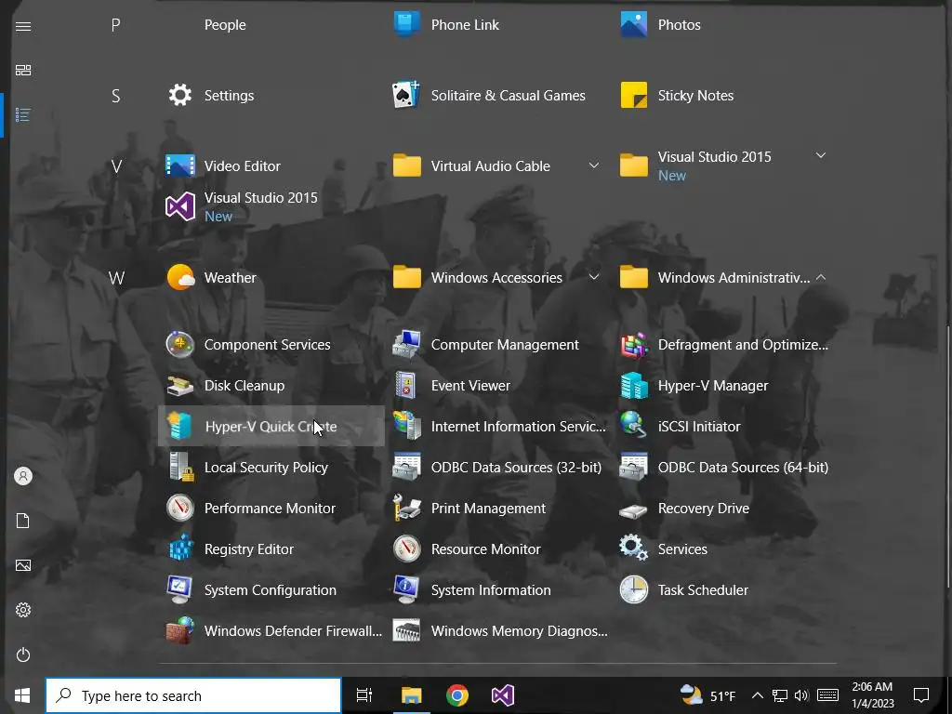Open Settings from Start sidebar

[x=23, y=610]
